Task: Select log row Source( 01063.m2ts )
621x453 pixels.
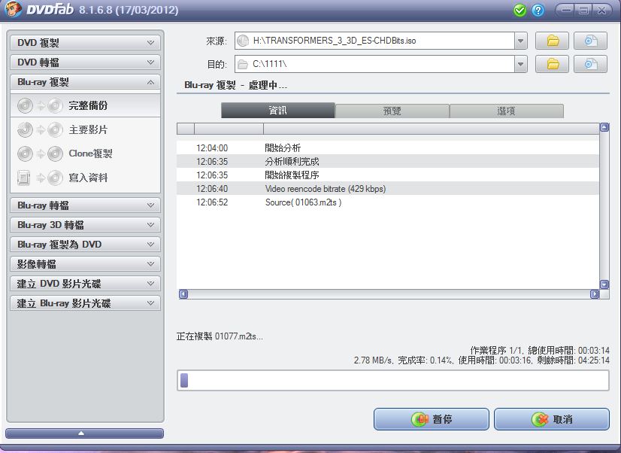Action: pos(388,202)
